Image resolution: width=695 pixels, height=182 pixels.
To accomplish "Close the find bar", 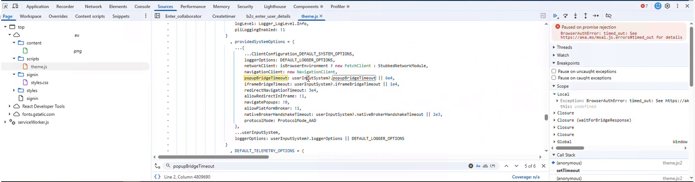I will (x=544, y=166).
